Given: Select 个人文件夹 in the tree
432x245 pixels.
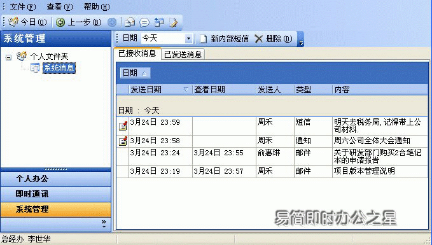Looking at the screenshot, I should 50,57.
